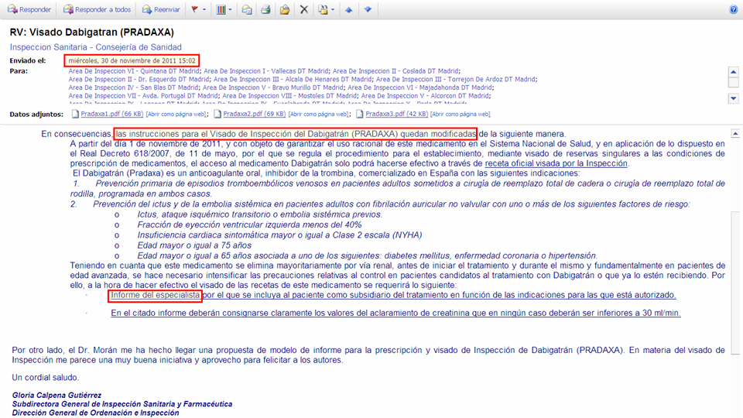
Task: Go to previous message with up arrow
Action: 349,9
